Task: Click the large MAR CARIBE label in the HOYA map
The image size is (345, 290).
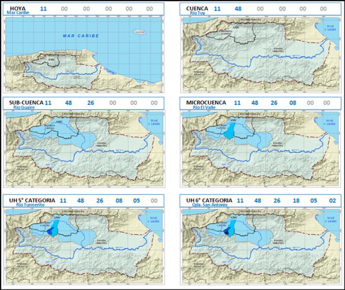Action: tap(80, 36)
